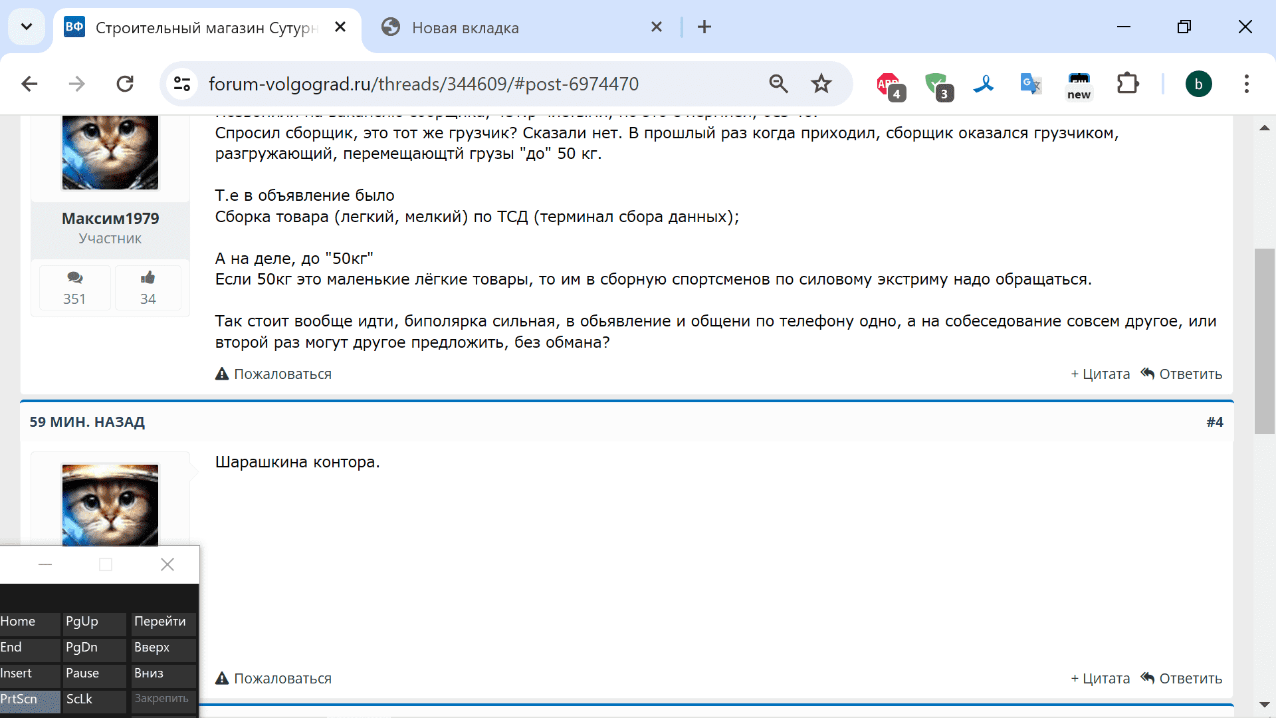Open a new tab with plus button
Image resolution: width=1276 pixels, height=718 pixels.
(x=704, y=27)
